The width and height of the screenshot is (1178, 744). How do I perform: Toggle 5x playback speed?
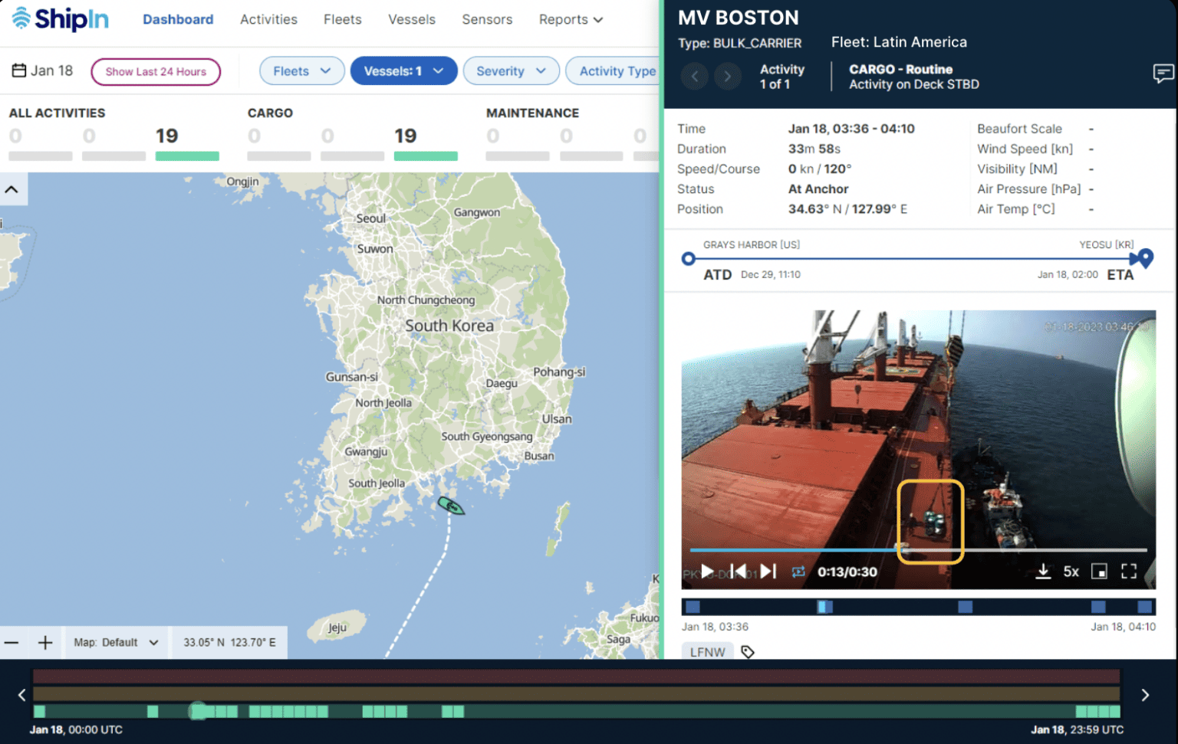[x=1071, y=571]
